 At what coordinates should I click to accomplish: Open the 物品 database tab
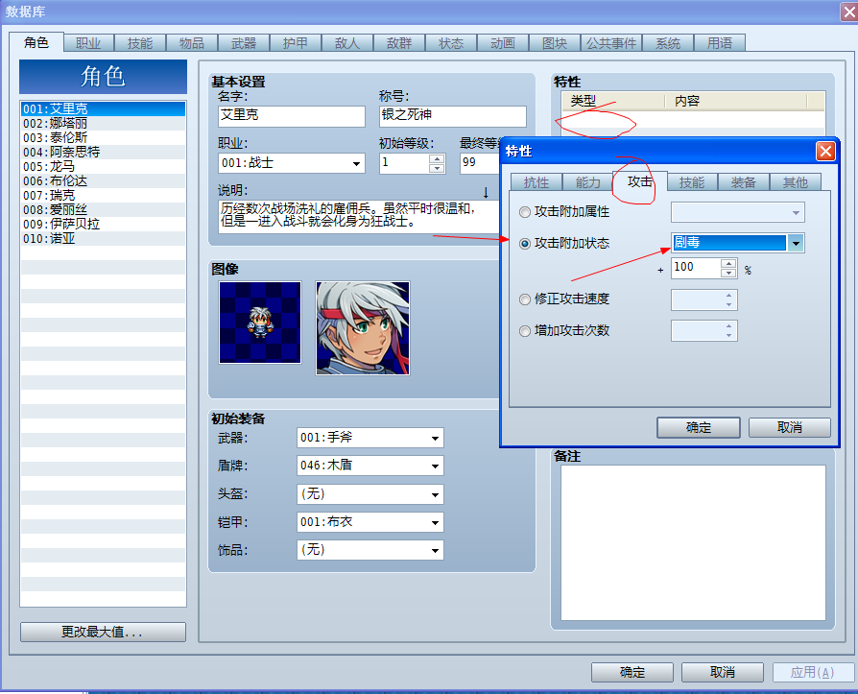point(192,43)
